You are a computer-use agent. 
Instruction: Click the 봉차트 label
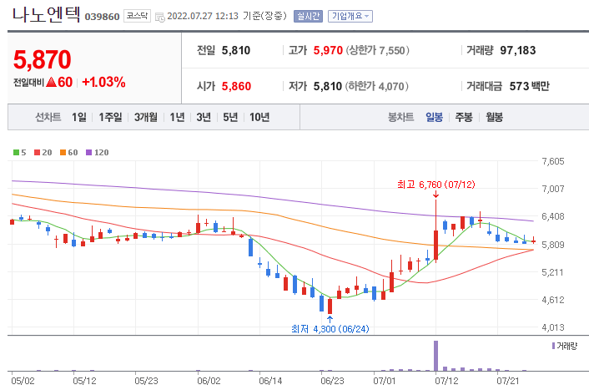tap(400, 118)
